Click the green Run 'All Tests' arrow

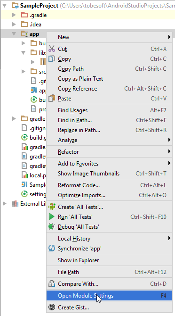52,216
